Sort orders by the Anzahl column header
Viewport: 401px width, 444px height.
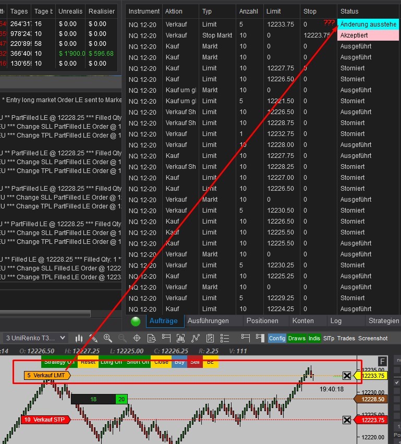tap(250, 11)
